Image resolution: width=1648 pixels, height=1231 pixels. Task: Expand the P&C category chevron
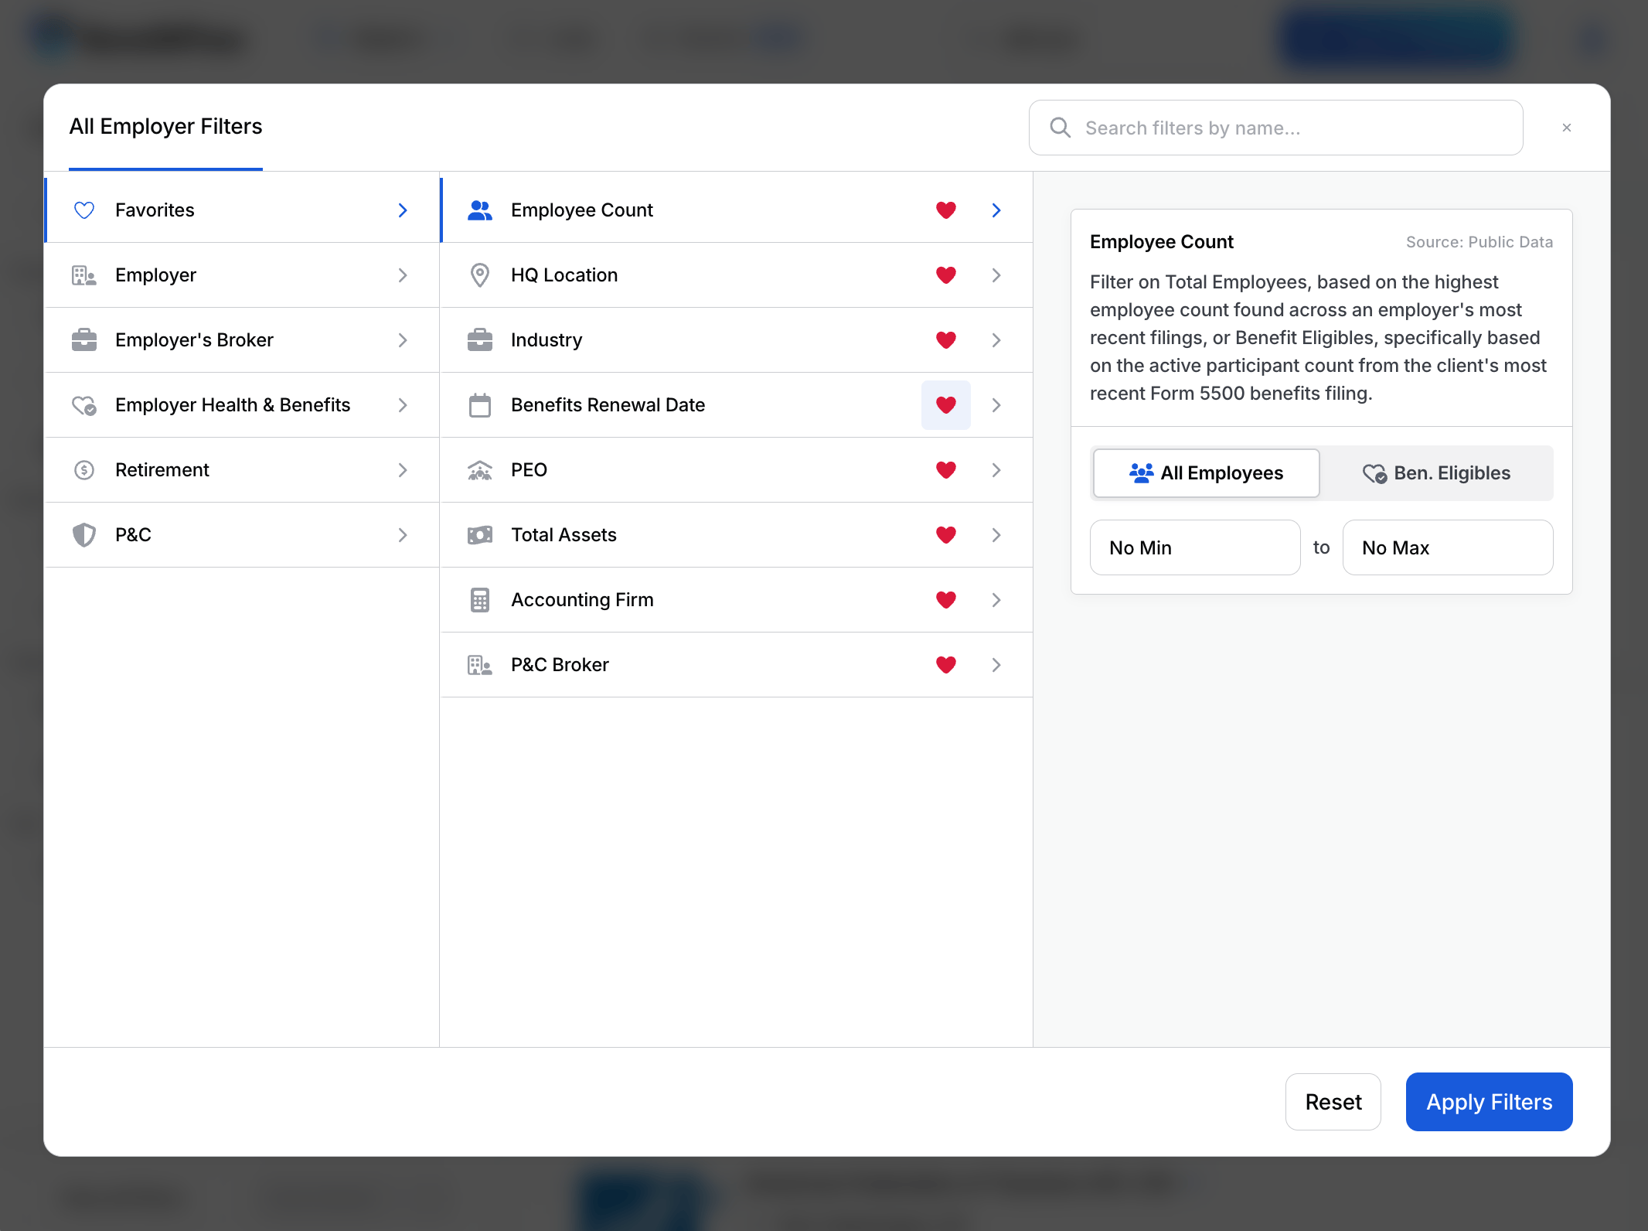pyautogui.click(x=403, y=535)
